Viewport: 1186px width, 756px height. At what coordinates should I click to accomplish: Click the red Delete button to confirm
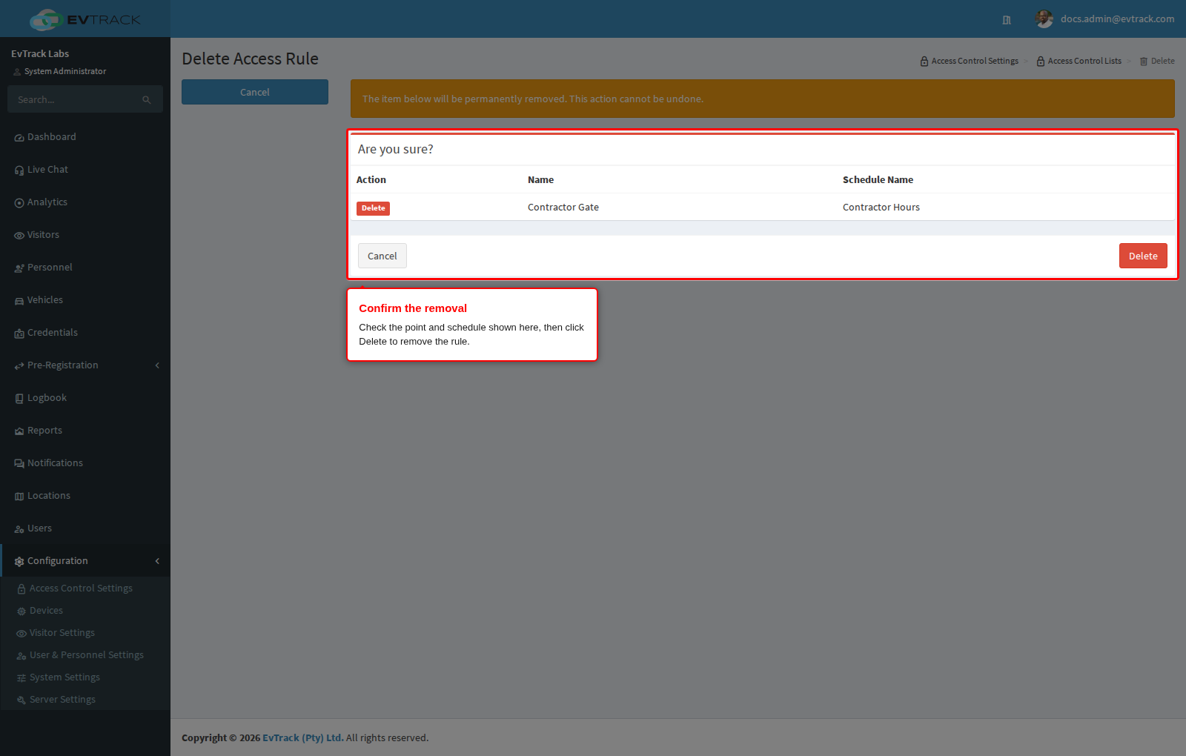[x=1143, y=256]
